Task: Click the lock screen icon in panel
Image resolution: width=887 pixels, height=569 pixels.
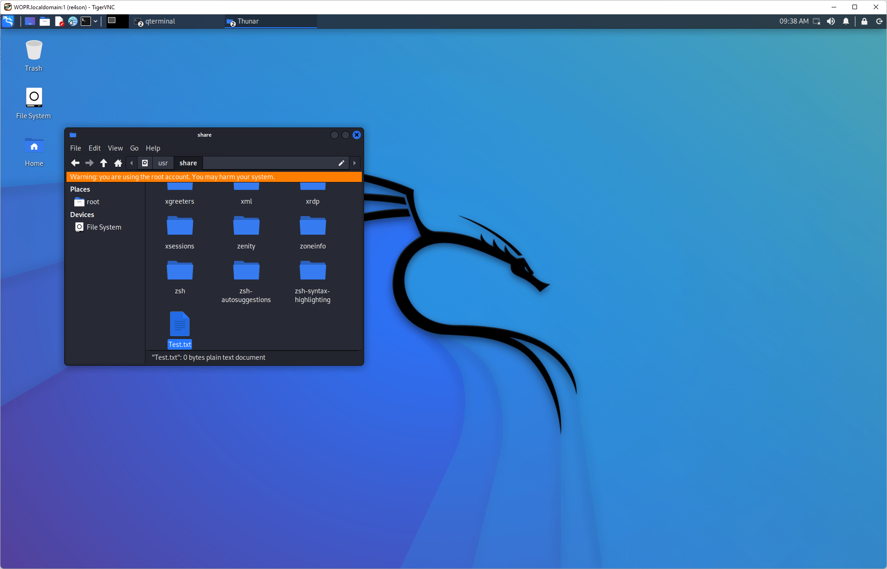Action: point(864,21)
